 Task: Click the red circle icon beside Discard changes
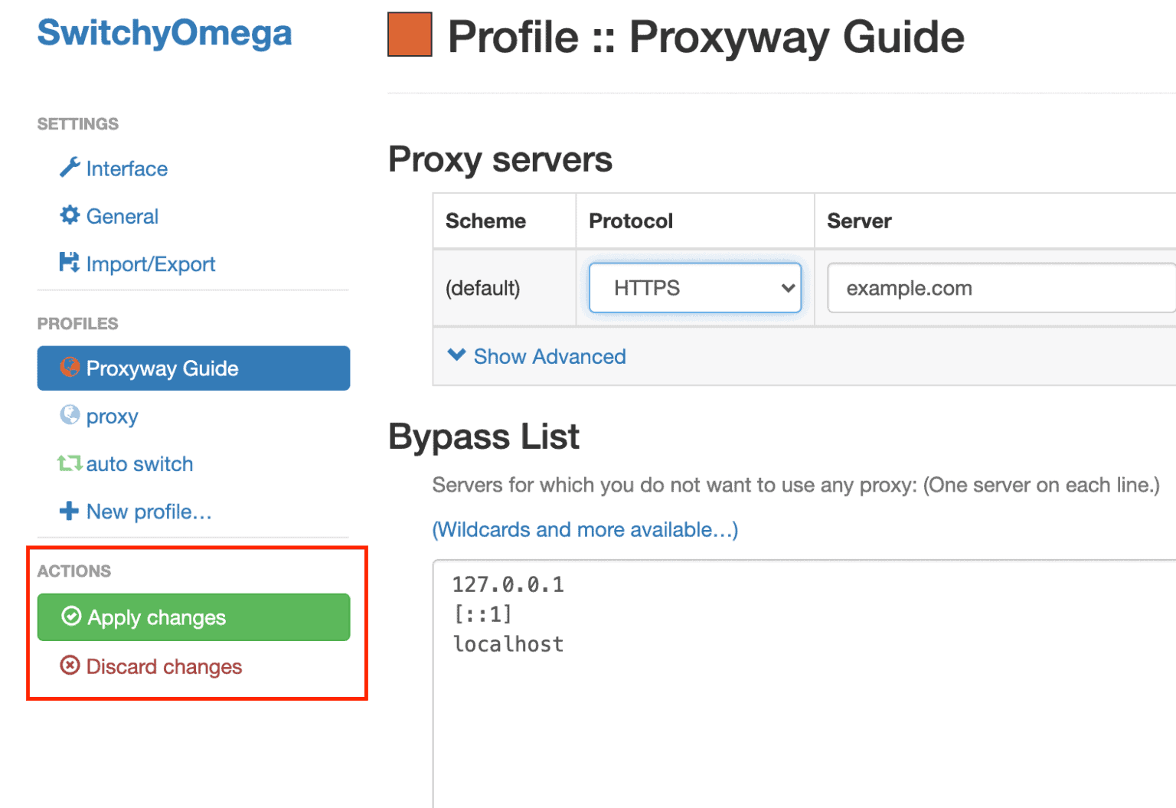pyautogui.click(x=70, y=666)
